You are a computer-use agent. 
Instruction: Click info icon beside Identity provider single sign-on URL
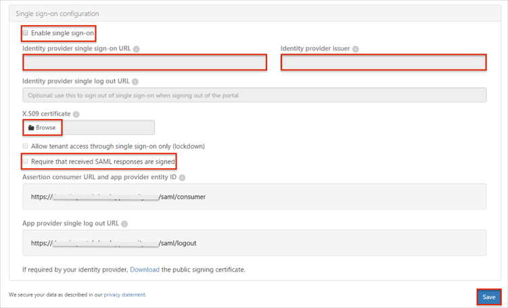coord(136,49)
